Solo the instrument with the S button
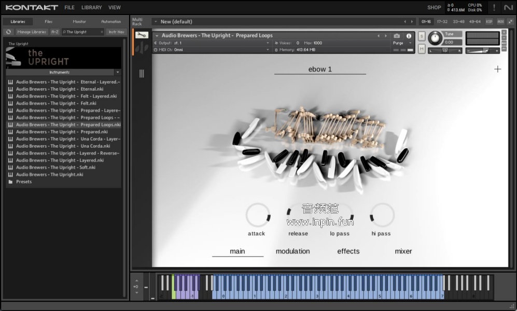Image resolution: width=517 pixels, height=311 pixels. (x=422, y=36)
